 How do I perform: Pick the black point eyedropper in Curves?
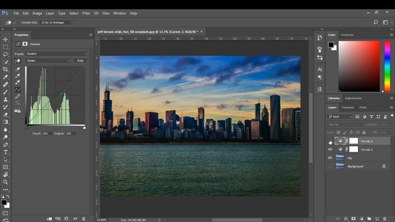pos(18,69)
